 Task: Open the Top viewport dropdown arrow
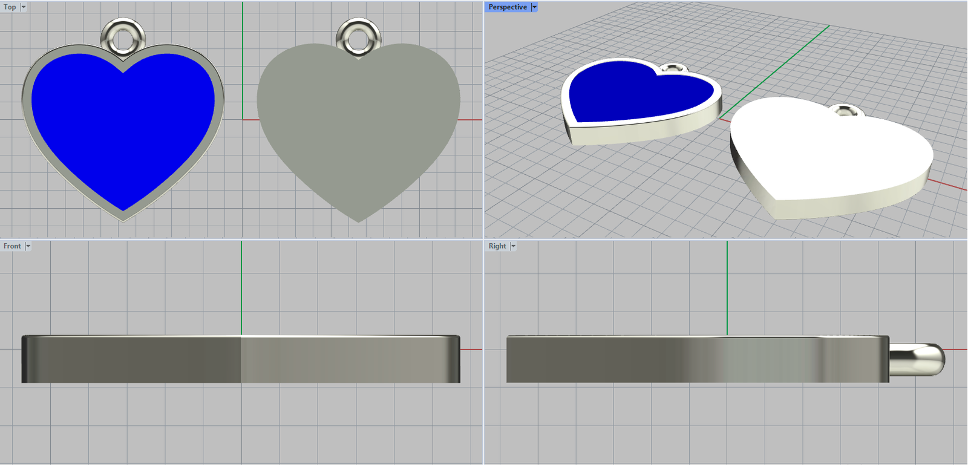tap(24, 7)
